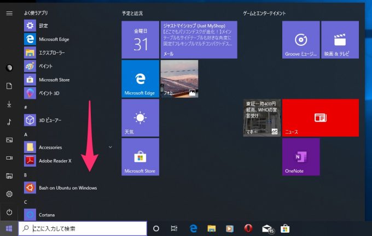372x236 pixels.
Task: Click the 予定と近況 group header
Action: point(132,13)
